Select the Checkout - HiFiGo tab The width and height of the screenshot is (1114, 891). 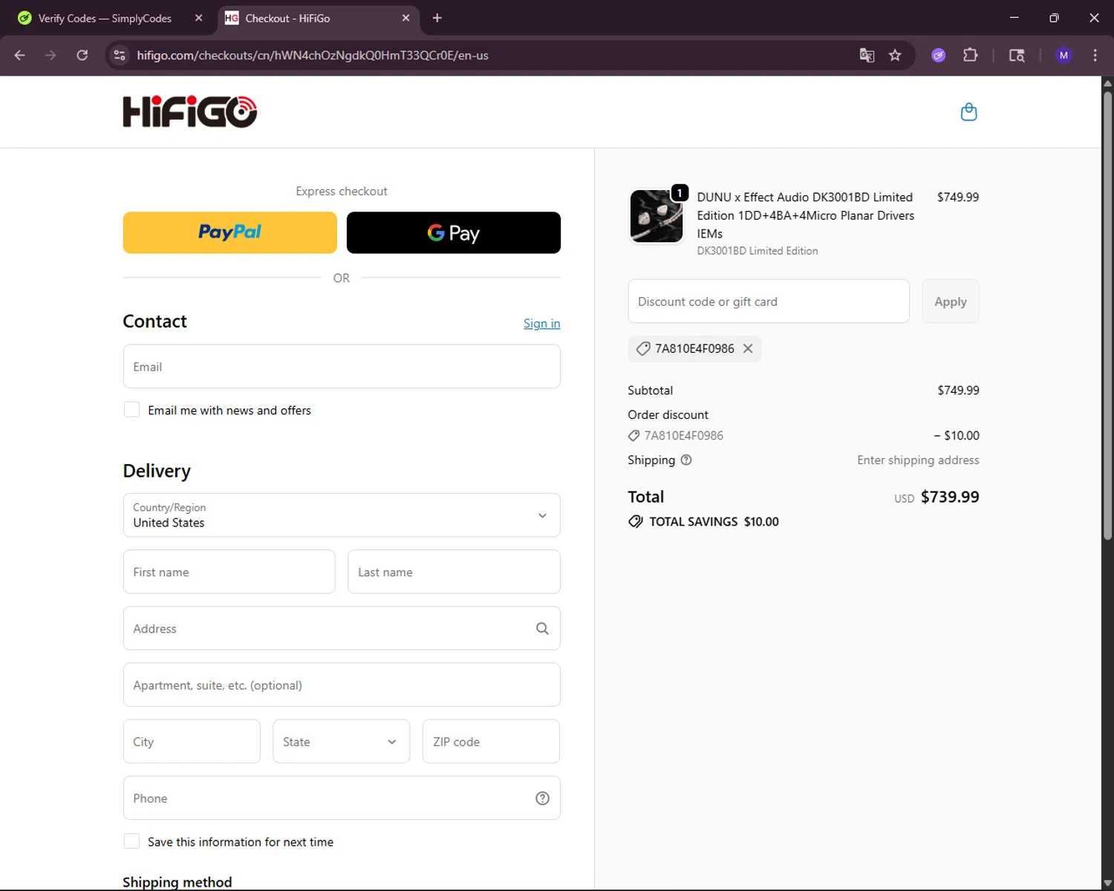pos(319,18)
